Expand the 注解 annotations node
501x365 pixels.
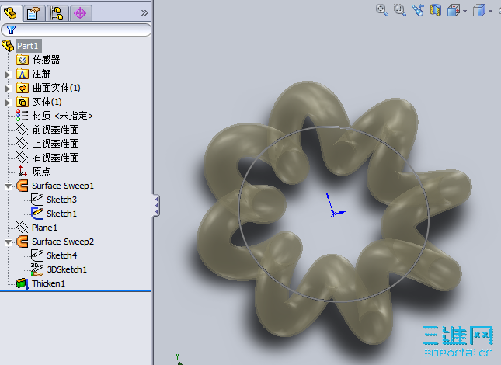click(x=8, y=75)
